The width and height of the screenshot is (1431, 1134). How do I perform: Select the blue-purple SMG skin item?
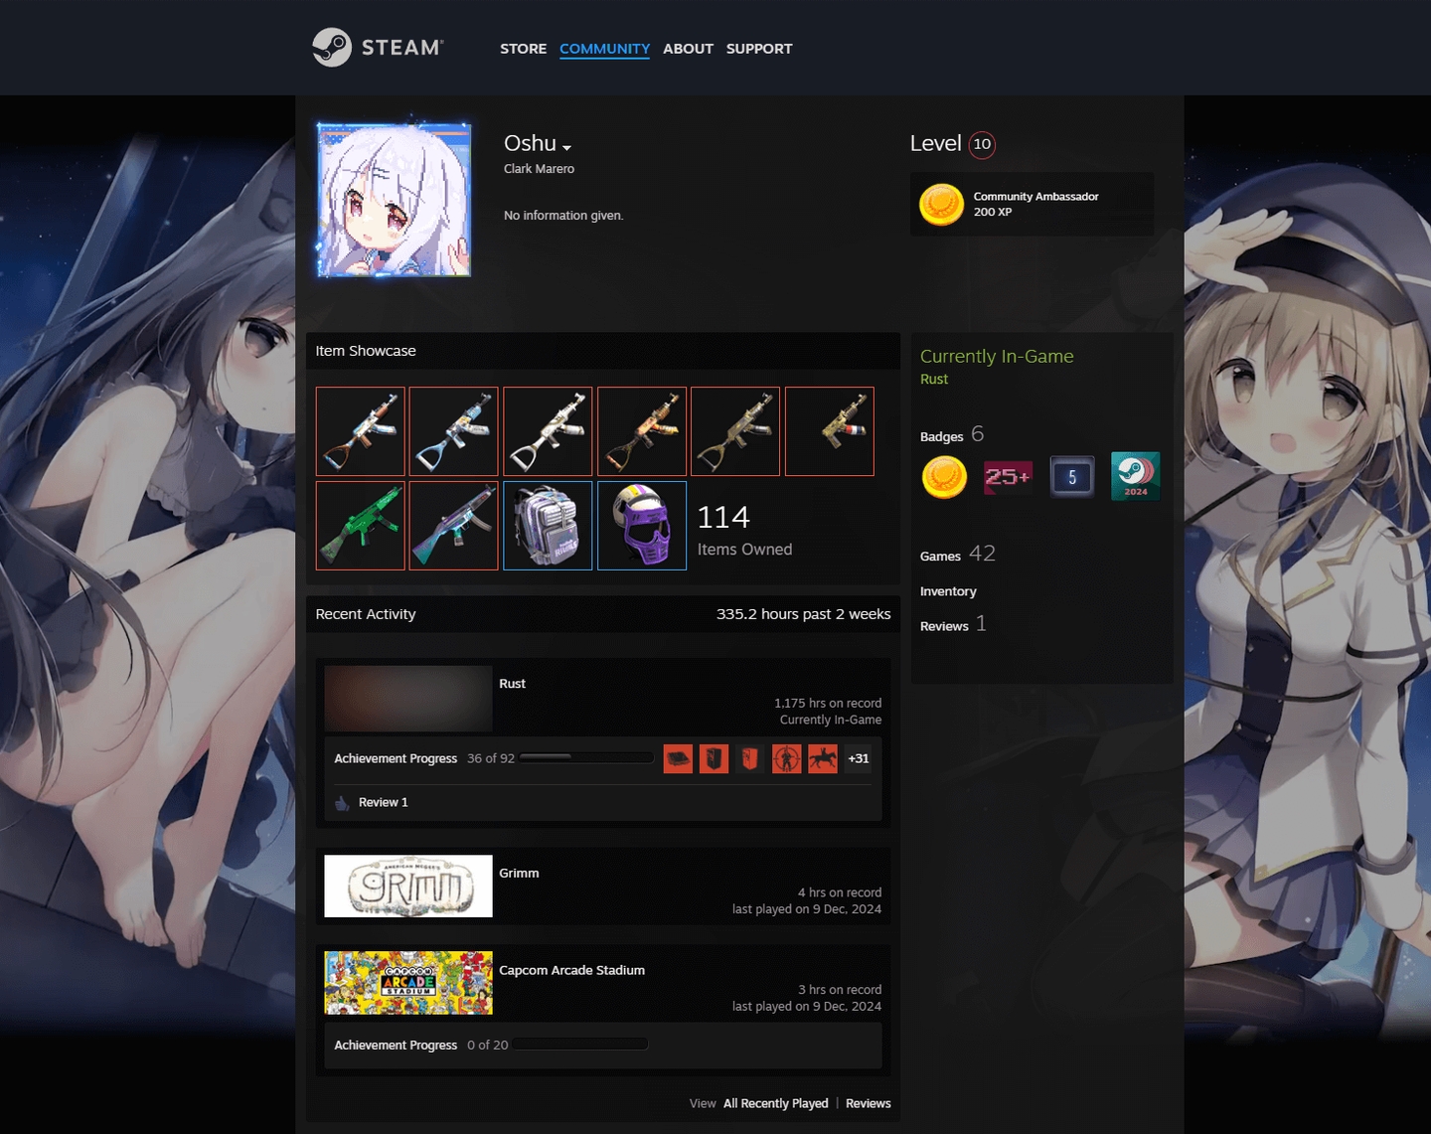coord(454,526)
